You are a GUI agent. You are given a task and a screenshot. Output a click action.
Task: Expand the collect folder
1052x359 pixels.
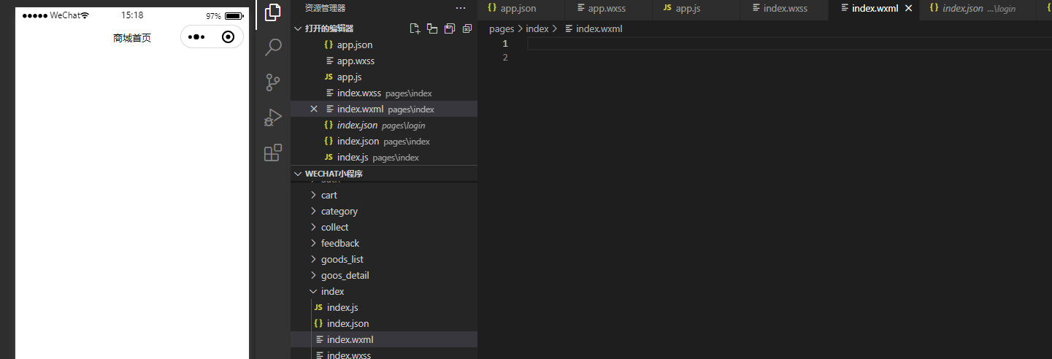click(x=384, y=227)
